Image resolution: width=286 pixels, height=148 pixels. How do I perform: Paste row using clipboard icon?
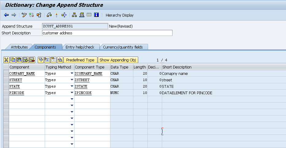pyautogui.click(x=19, y=60)
